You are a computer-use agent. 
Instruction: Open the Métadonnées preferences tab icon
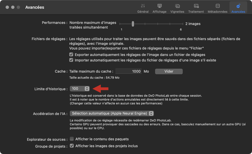[x=218, y=6]
